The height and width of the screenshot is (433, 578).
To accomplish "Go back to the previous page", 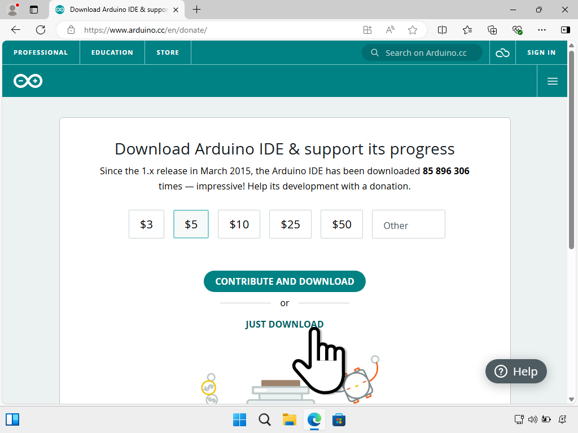I will (x=16, y=30).
